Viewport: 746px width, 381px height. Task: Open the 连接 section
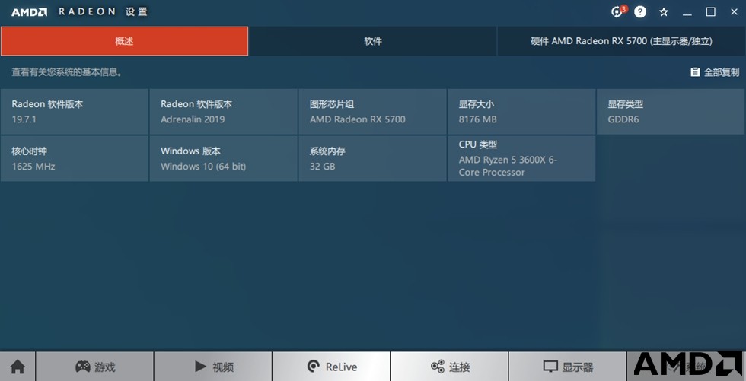point(450,367)
